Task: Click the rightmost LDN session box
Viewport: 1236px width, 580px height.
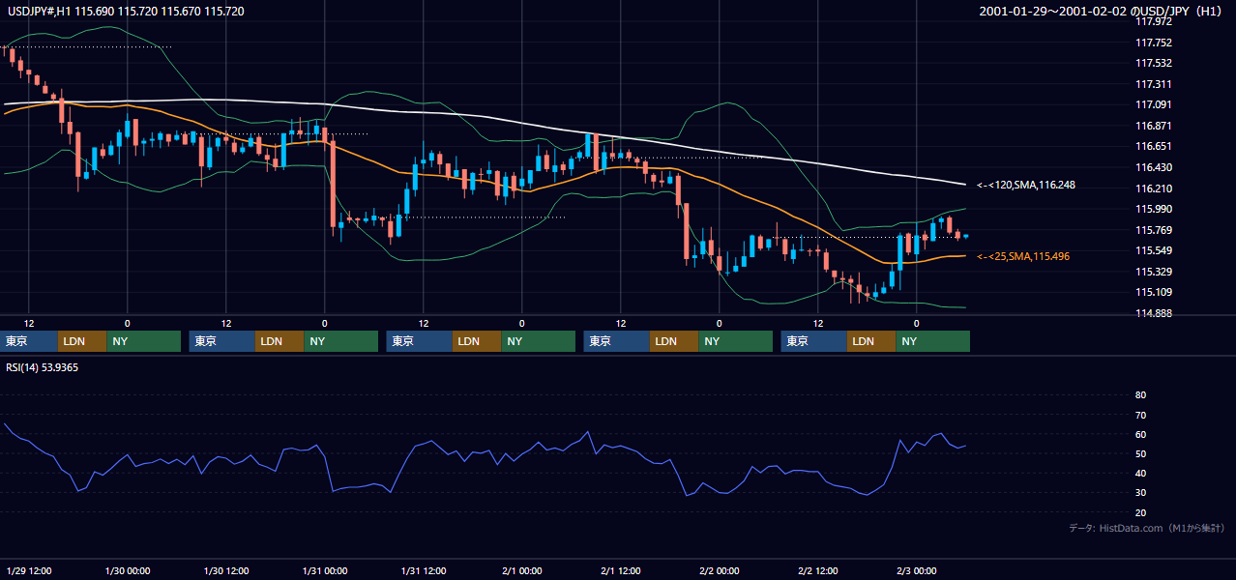Action: (871, 341)
